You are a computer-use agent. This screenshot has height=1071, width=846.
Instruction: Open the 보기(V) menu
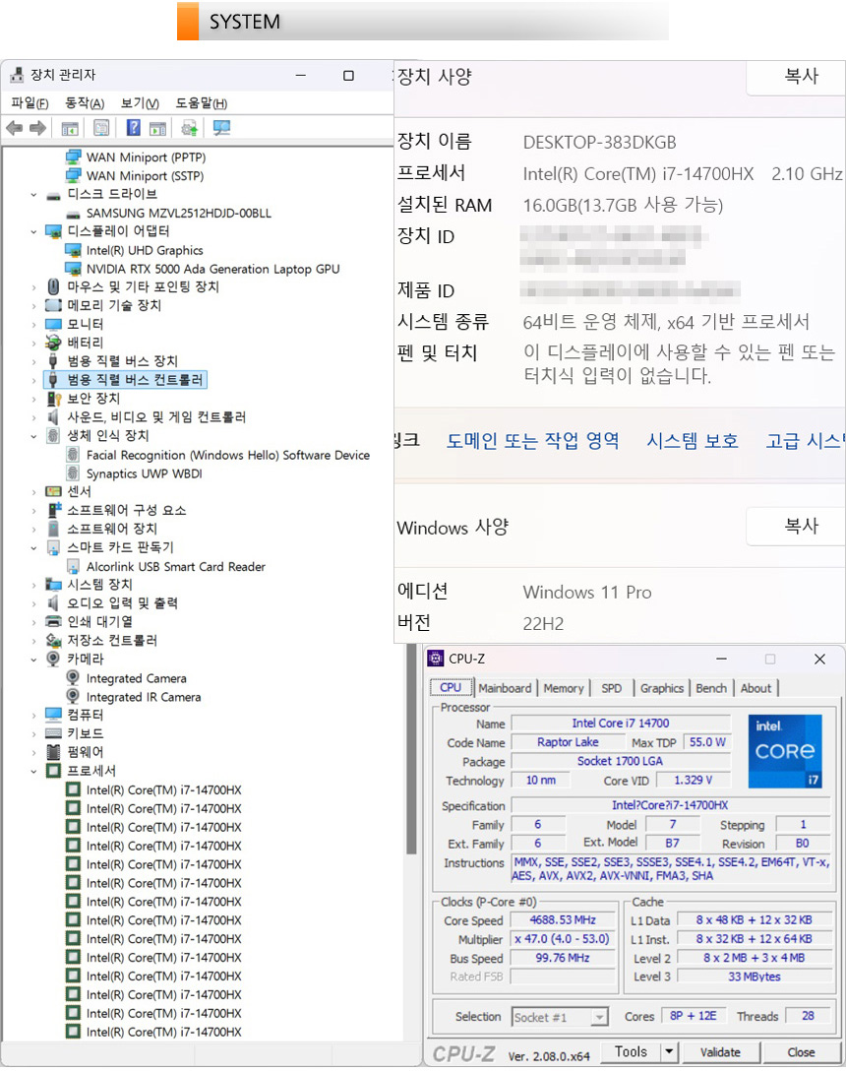(x=140, y=103)
